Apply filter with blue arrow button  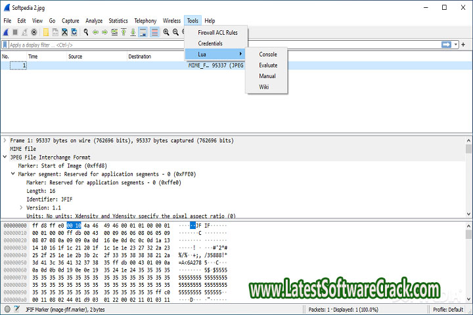tap(446, 45)
